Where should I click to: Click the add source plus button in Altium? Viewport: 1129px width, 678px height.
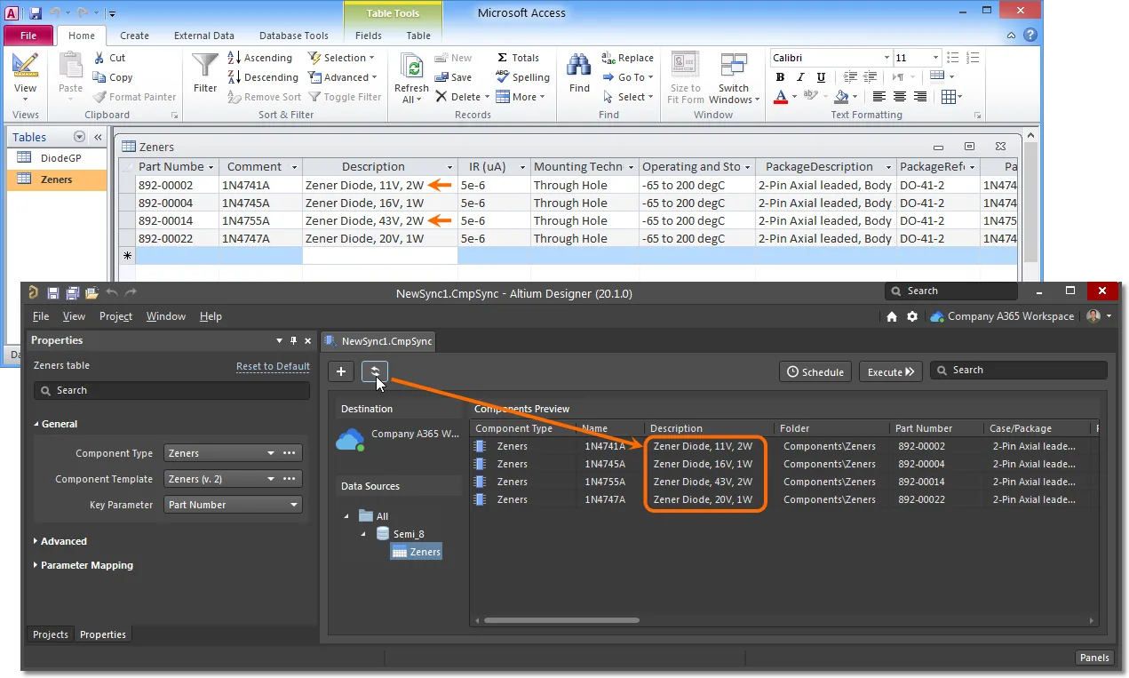click(341, 371)
